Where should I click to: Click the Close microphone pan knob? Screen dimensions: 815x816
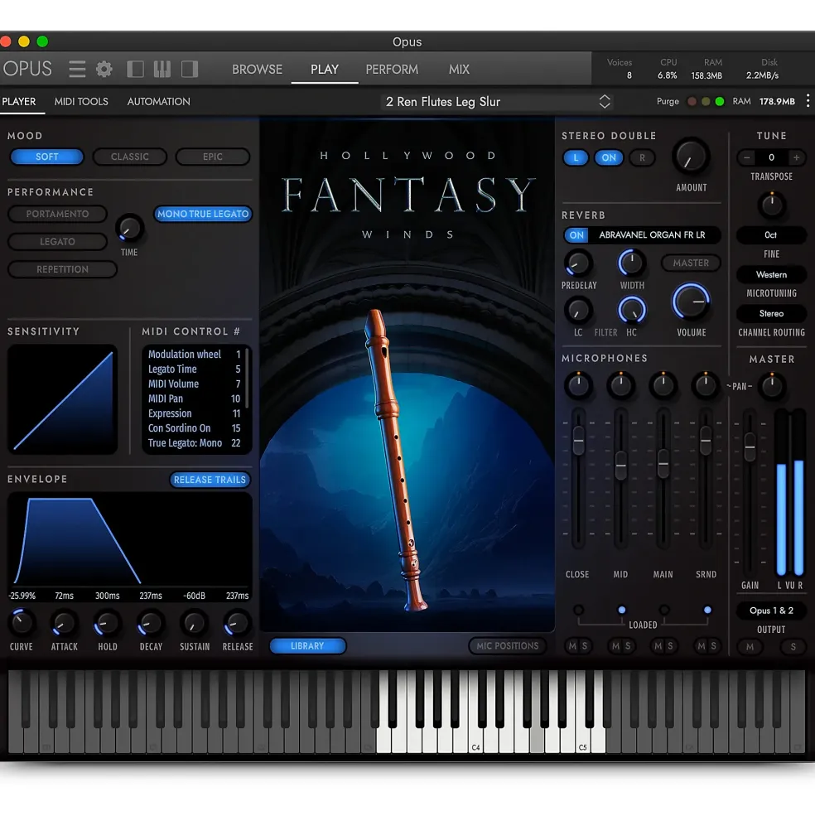(578, 385)
